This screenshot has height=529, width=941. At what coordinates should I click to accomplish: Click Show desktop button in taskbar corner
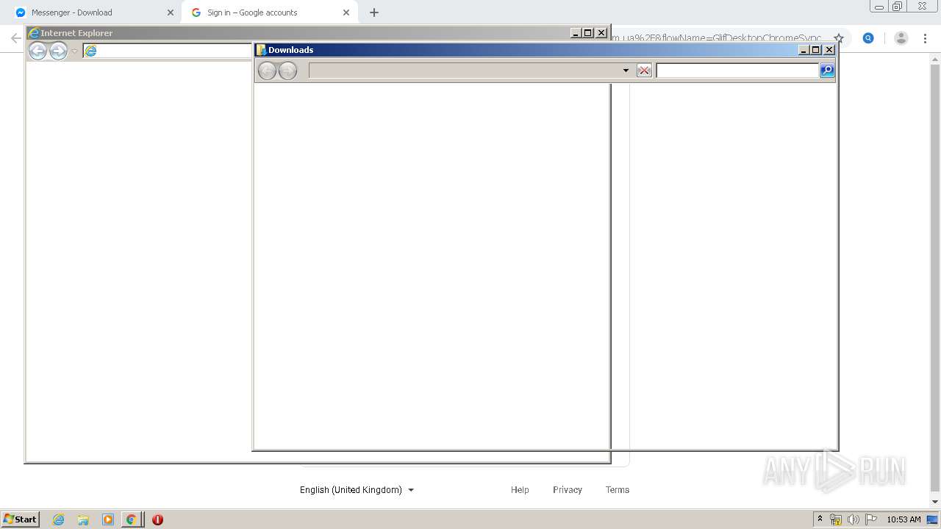[933, 519]
